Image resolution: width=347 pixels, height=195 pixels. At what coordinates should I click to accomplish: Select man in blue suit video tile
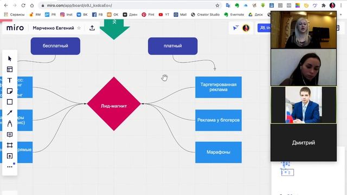click(x=304, y=105)
